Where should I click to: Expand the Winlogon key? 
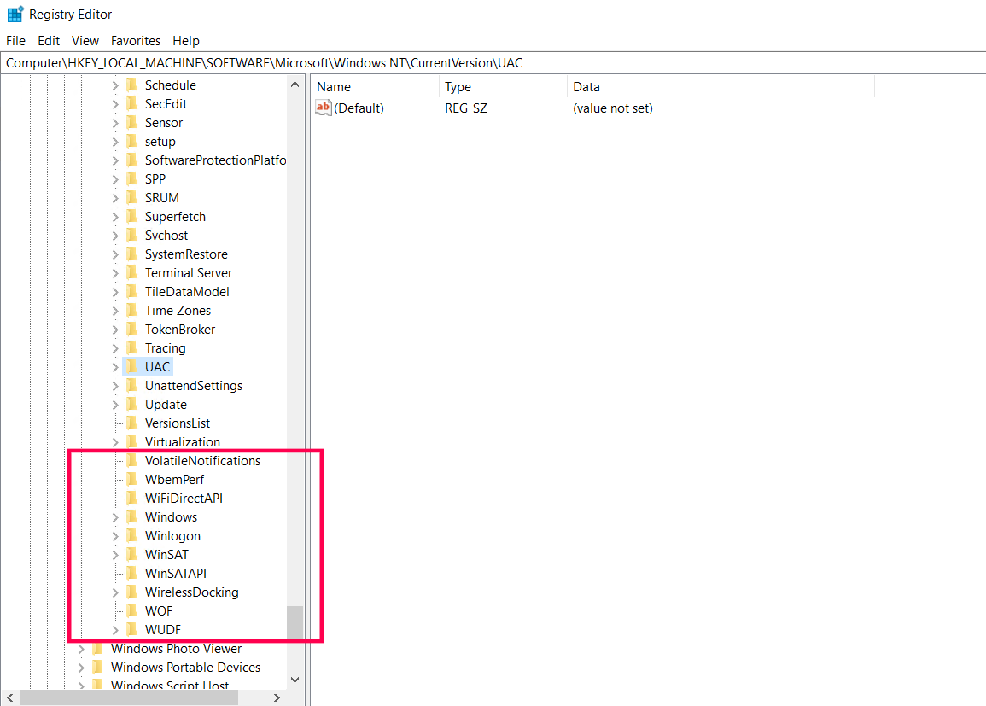[115, 536]
